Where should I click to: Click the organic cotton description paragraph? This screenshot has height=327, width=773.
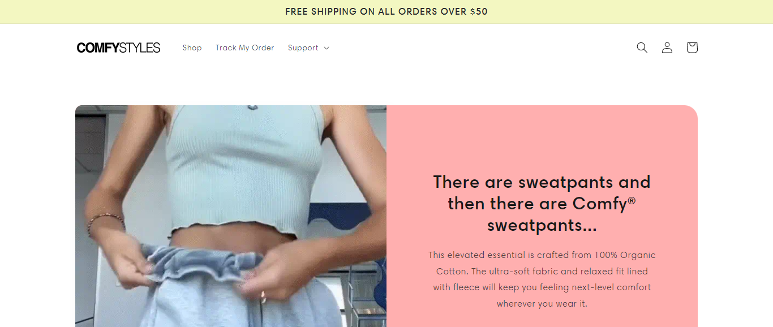pos(542,279)
